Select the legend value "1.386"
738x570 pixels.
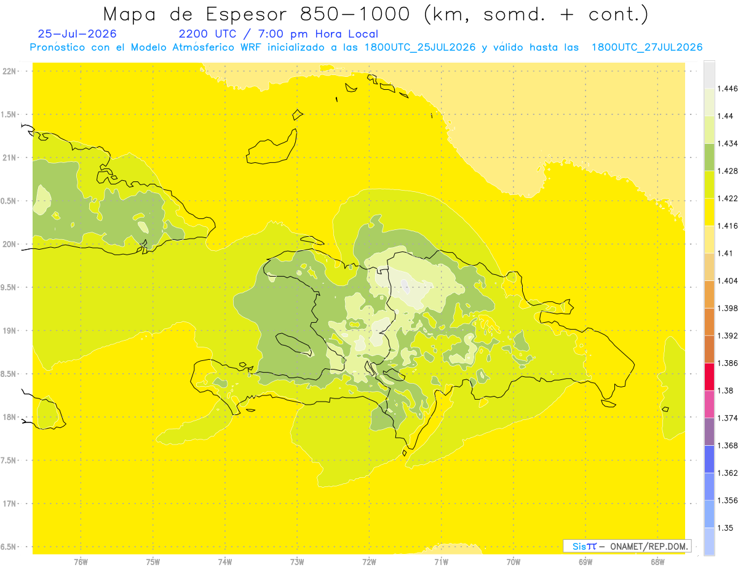[728, 363]
